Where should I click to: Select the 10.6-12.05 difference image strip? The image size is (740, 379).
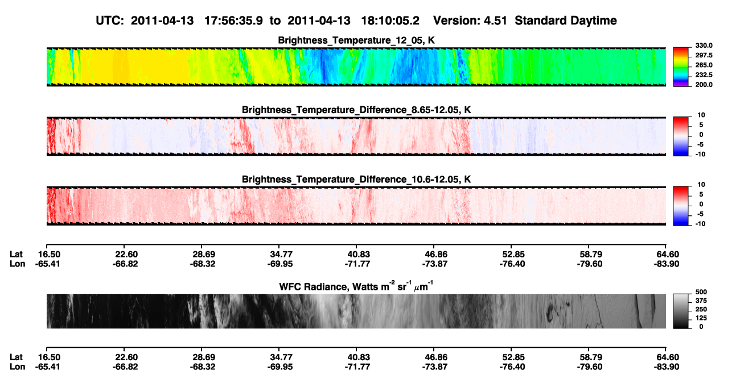click(356, 206)
